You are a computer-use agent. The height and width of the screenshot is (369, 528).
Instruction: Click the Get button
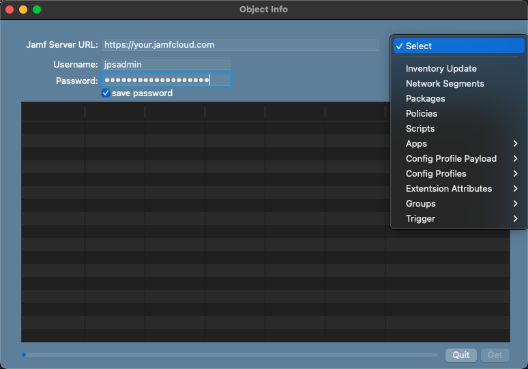[x=495, y=355]
